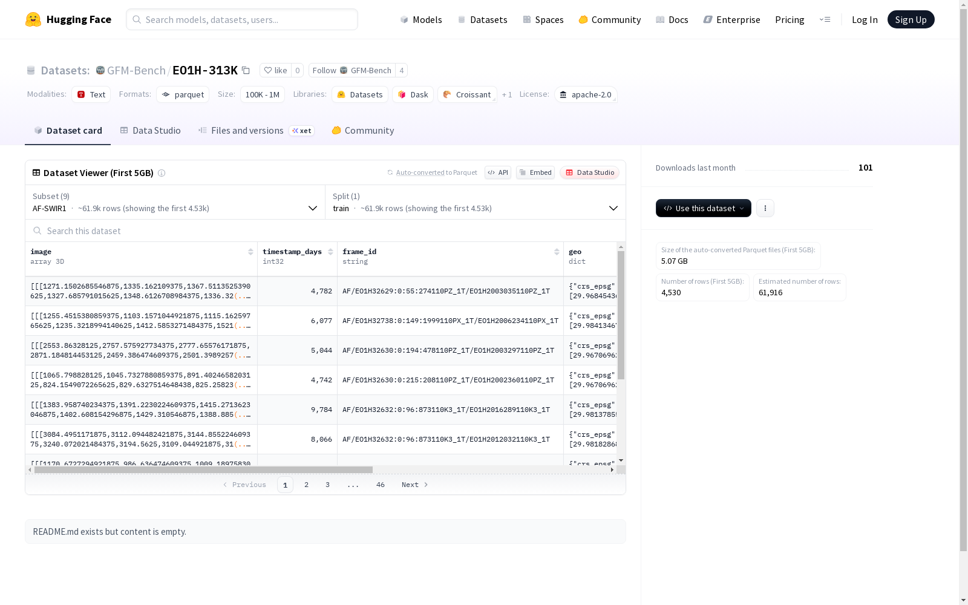Open Community in the top navigation
Screen dimensions: 968x605
pyautogui.click(x=610, y=19)
